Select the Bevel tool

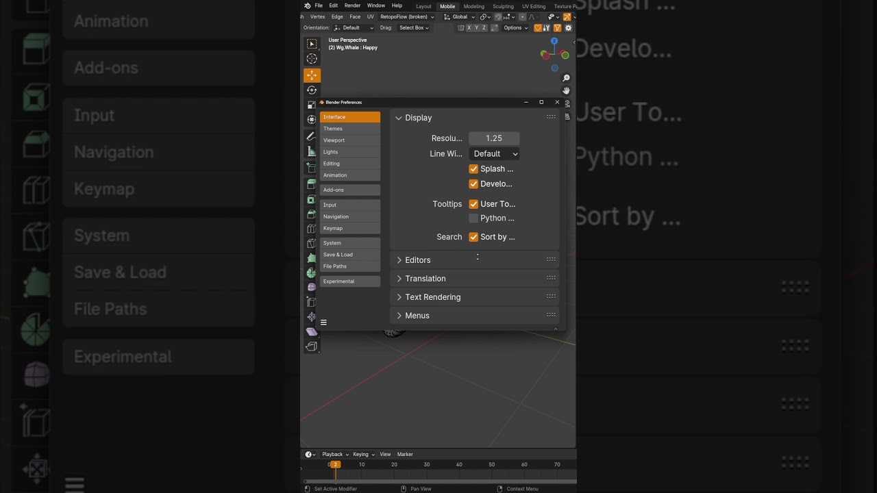pos(310,214)
